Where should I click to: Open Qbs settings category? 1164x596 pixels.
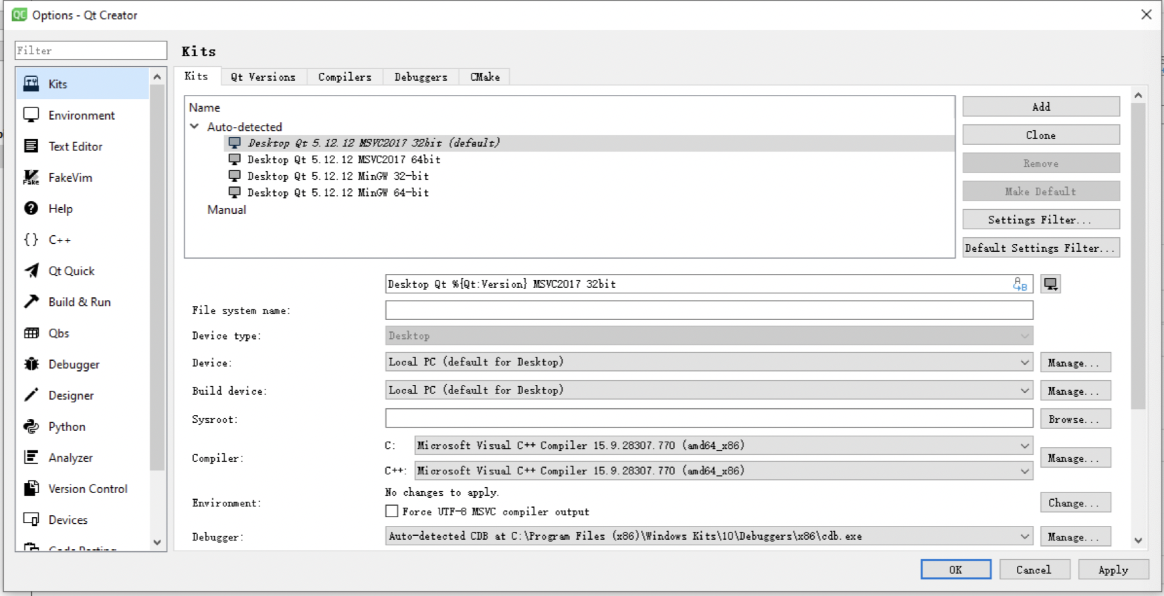82,333
